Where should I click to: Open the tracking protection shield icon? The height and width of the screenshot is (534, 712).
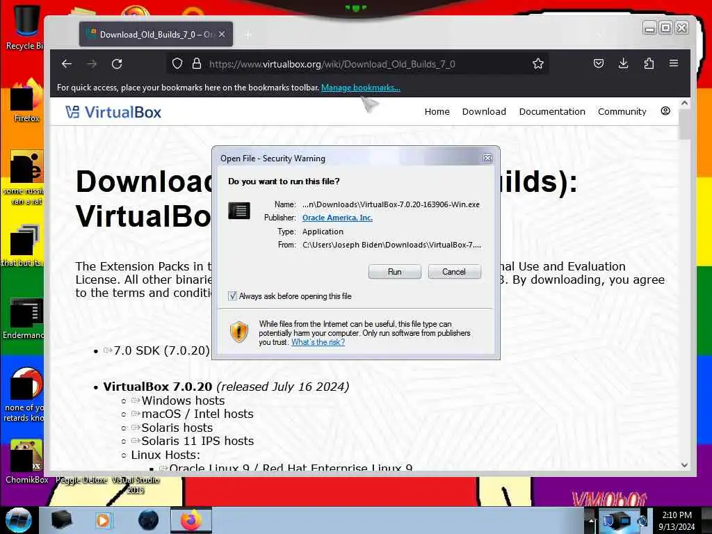coord(177,63)
